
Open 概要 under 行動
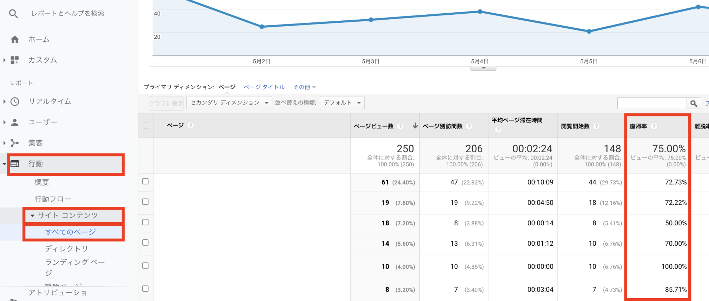click(42, 182)
